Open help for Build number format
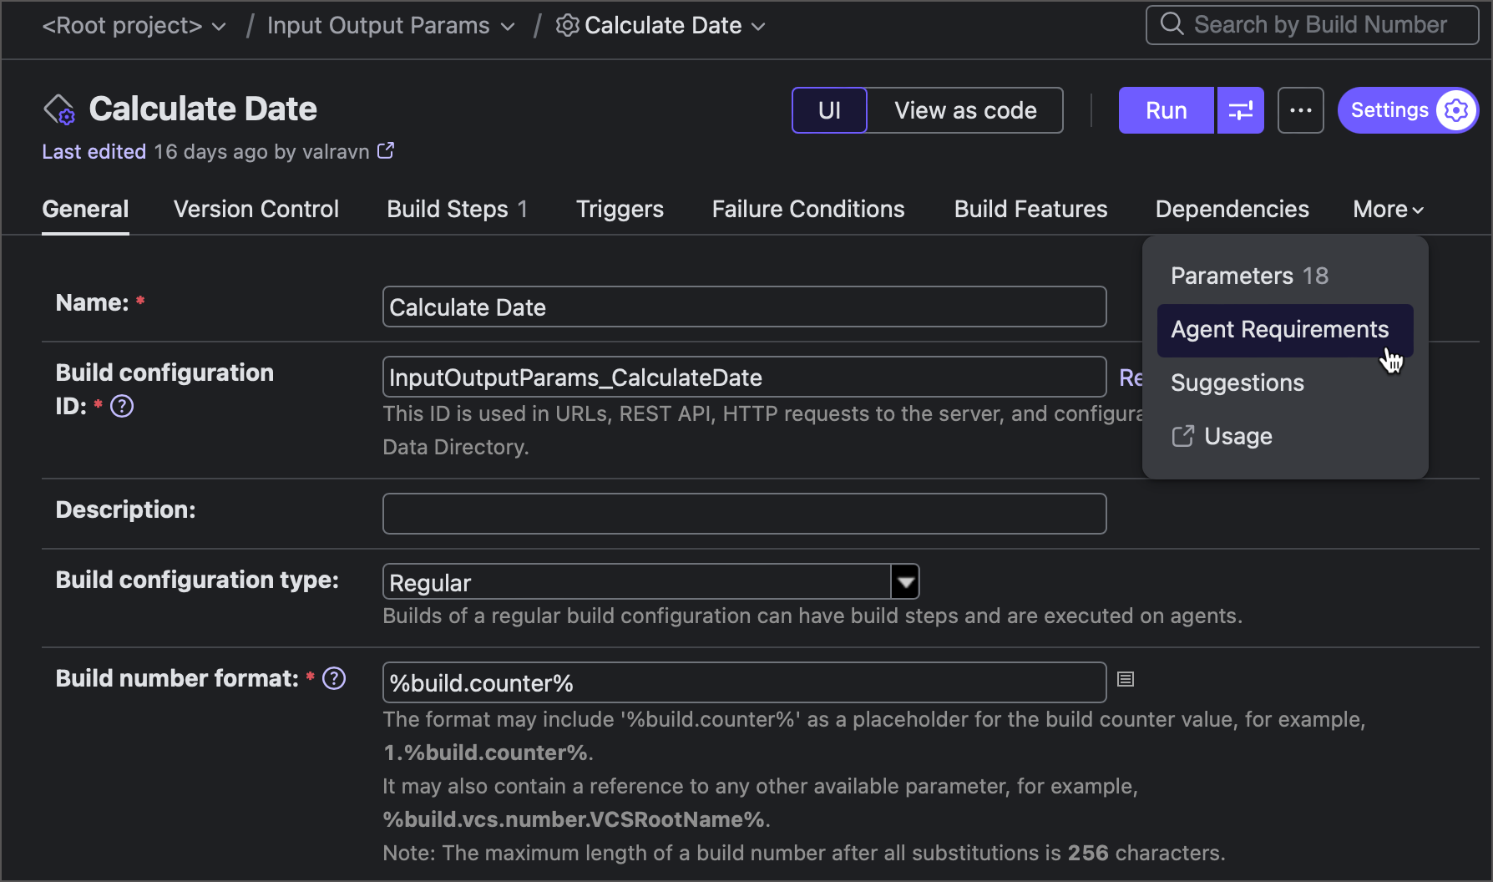1493x882 pixels. tap(333, 678)
